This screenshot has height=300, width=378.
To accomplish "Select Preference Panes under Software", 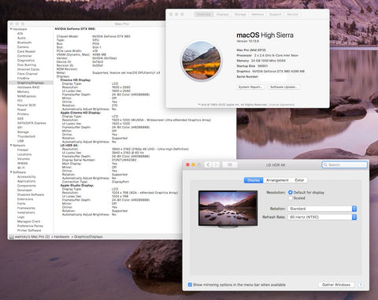I will pyautogui.click(x=30, y=226).
